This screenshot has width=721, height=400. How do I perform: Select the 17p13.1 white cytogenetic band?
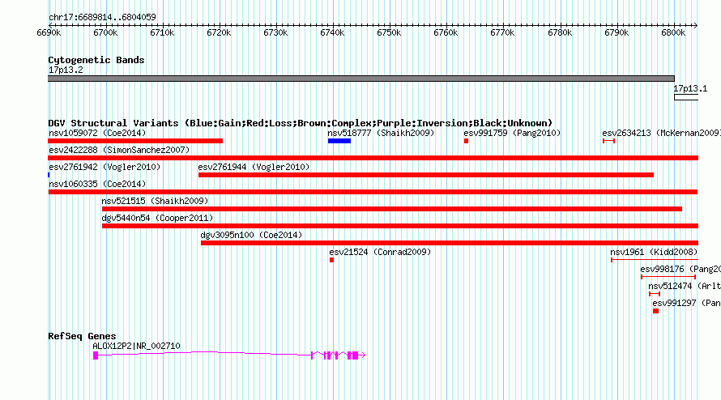point(686,97)
